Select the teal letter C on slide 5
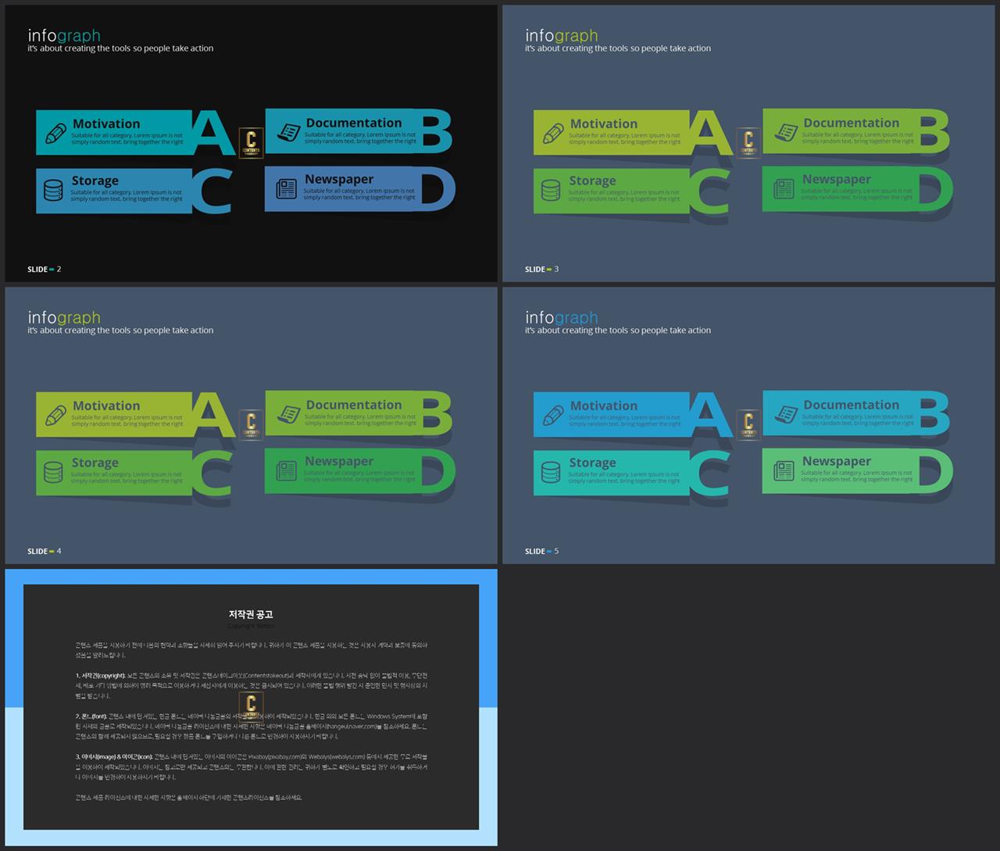The width and height of the screenshot is (1000, 851). click(x=709, y=473)
